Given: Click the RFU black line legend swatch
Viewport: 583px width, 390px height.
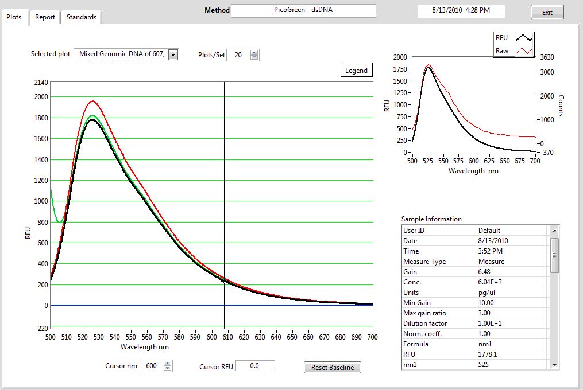Looking at the screenshot, I should [523, 37].
